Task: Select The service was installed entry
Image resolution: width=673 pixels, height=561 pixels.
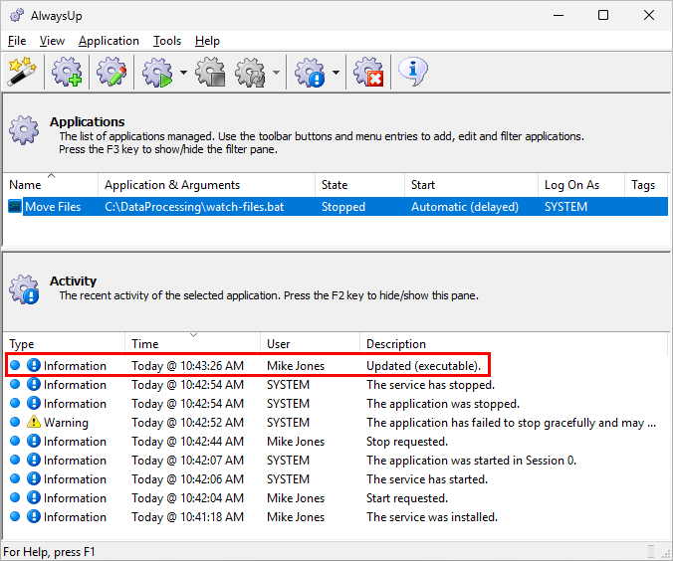Action: [336, 517]
